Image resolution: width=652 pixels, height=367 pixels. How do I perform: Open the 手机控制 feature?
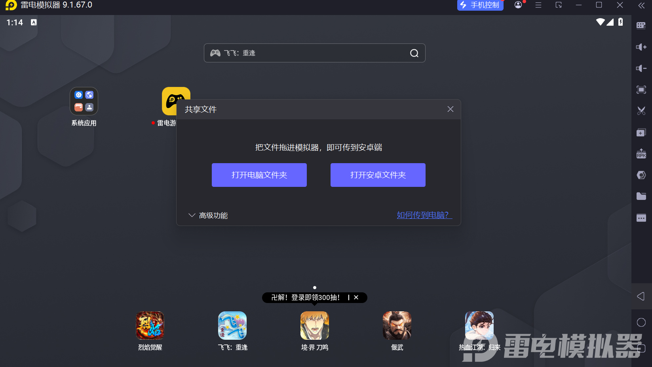click(x=480, y=6)
